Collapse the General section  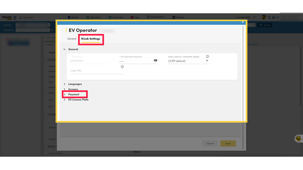65,49
